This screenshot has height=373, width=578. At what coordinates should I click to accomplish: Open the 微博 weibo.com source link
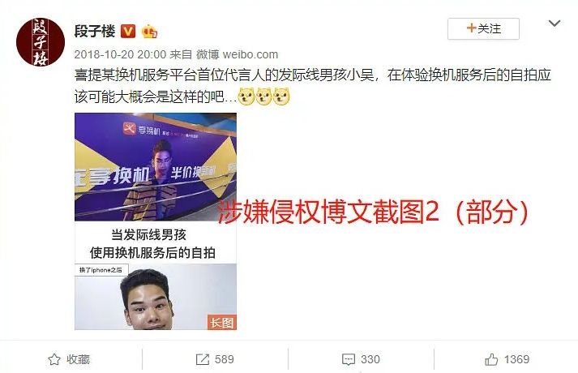(x=237, y=54)
